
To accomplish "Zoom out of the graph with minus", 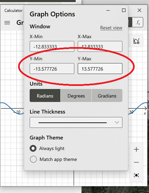I will tap(136, 162).
